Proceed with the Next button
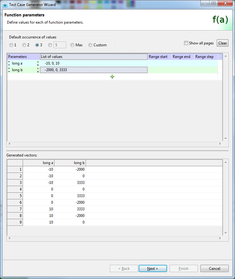Image resolution: width=235 pixels, height=279 pixels. pos(153,269)
